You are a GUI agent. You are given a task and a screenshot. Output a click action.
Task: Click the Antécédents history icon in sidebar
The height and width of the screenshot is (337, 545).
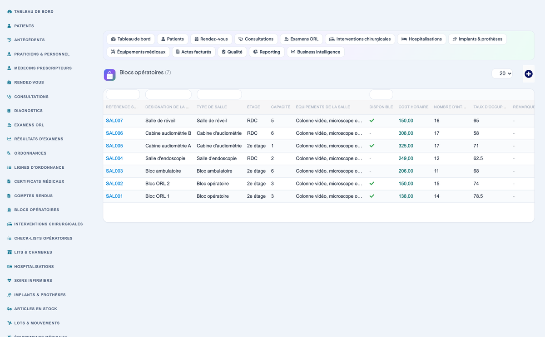tap(10, 40)
